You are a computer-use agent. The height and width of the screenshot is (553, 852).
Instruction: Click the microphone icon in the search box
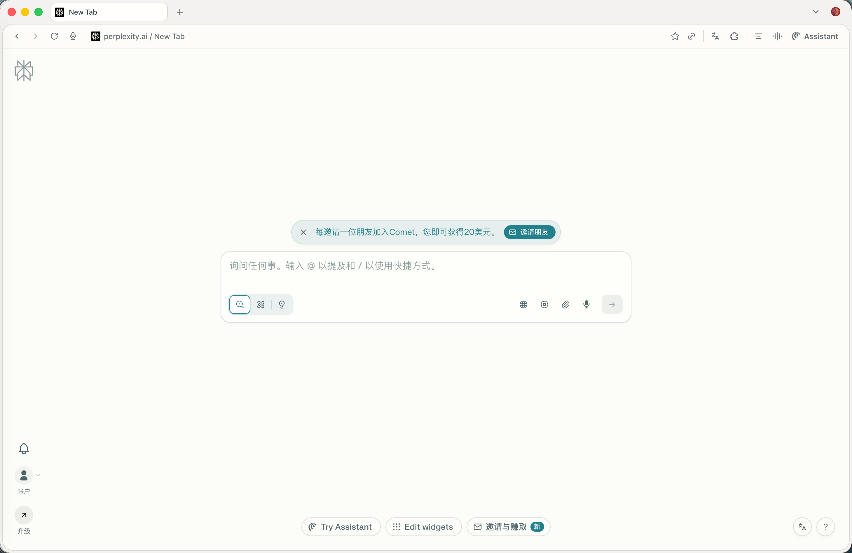[x=586, y=304]
